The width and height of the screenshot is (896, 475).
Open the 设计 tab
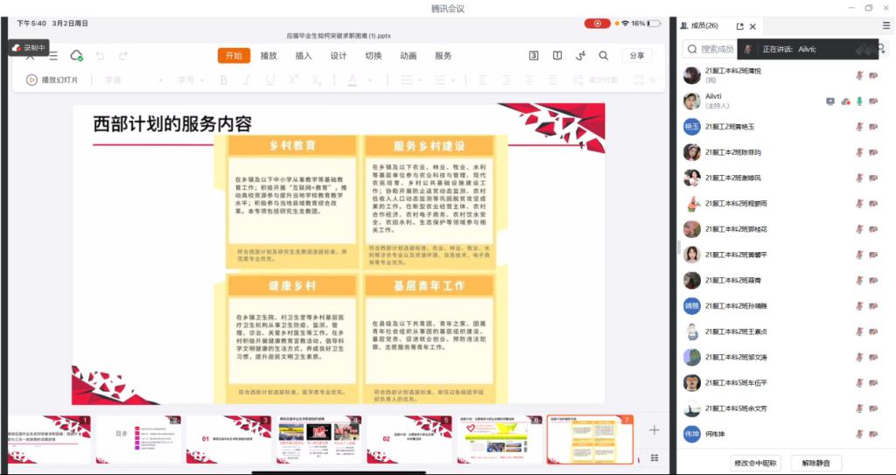(x=339, y=56)
